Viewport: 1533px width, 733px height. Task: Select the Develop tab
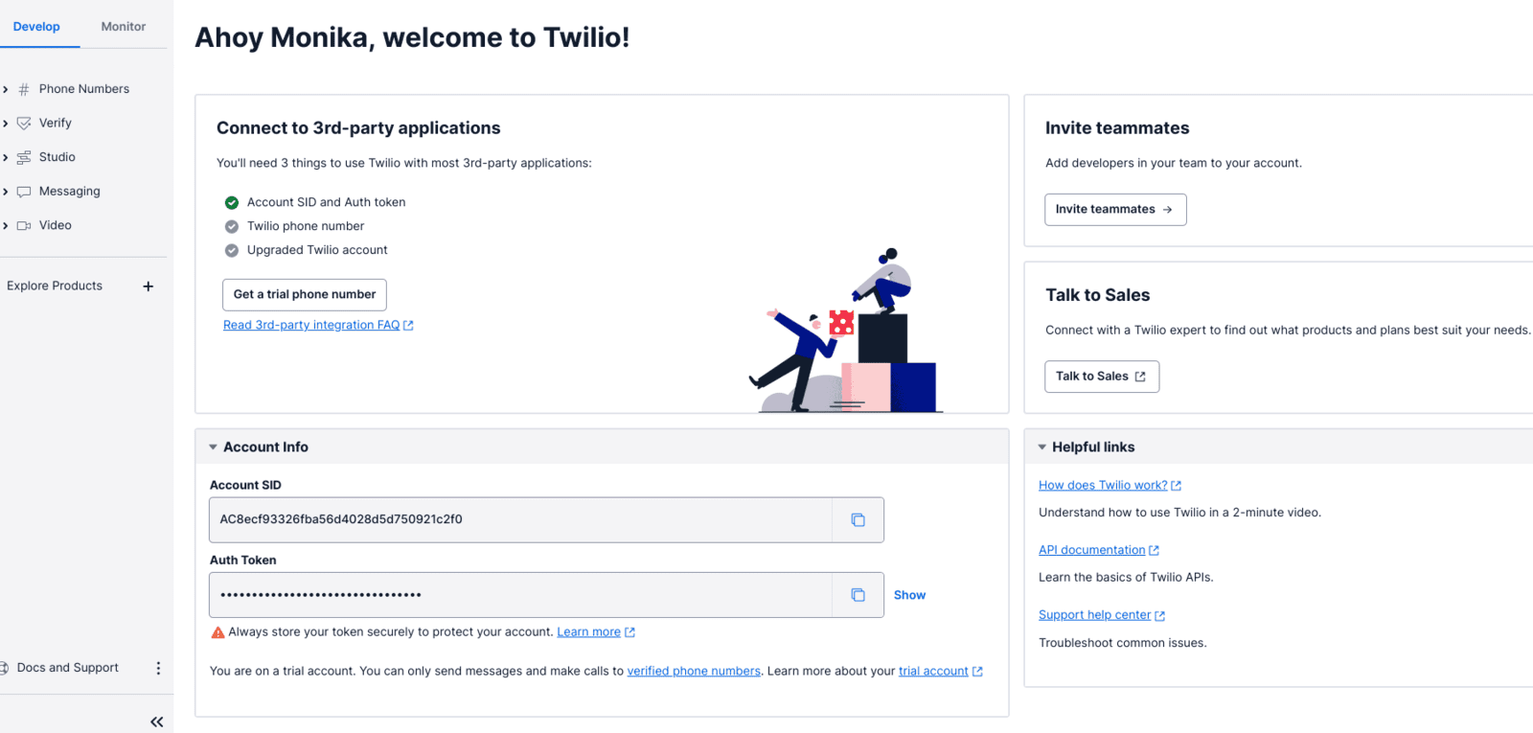click(x=36, y=27)
